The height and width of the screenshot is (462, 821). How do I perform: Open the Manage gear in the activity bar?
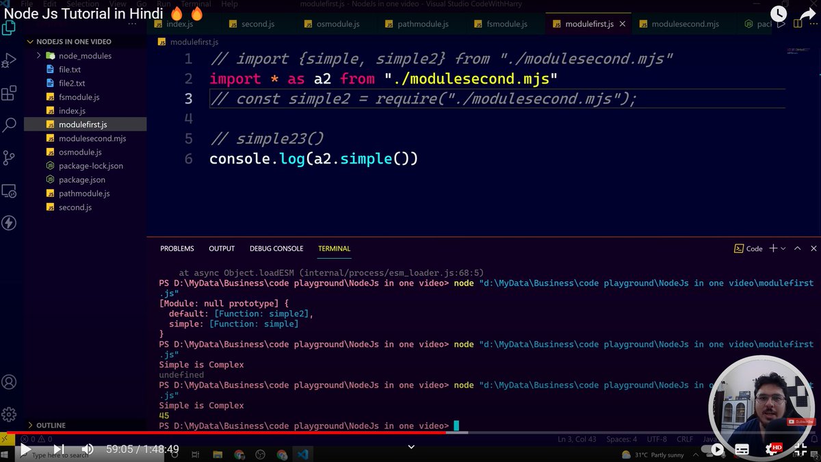9,414
